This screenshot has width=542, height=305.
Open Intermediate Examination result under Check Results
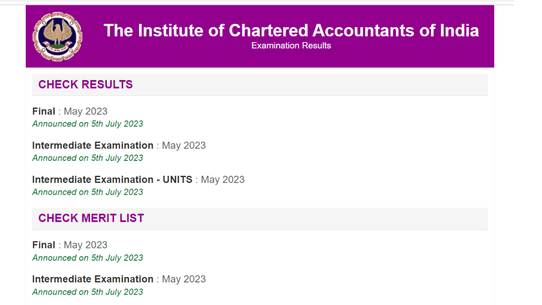point(93,145)
